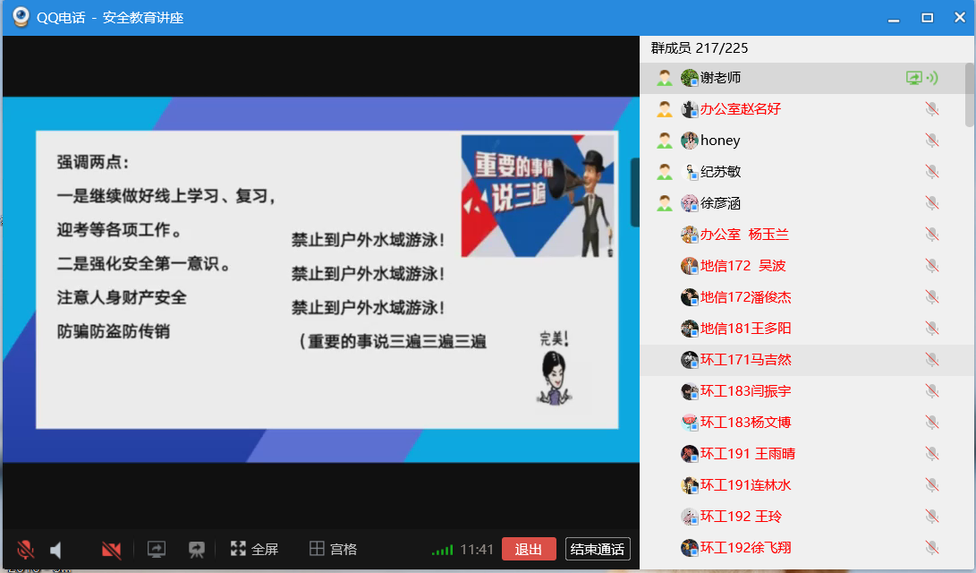Screen dimensions: 976x573
Task: Click the video projector presentation icon
Action: tap(197, 549)
